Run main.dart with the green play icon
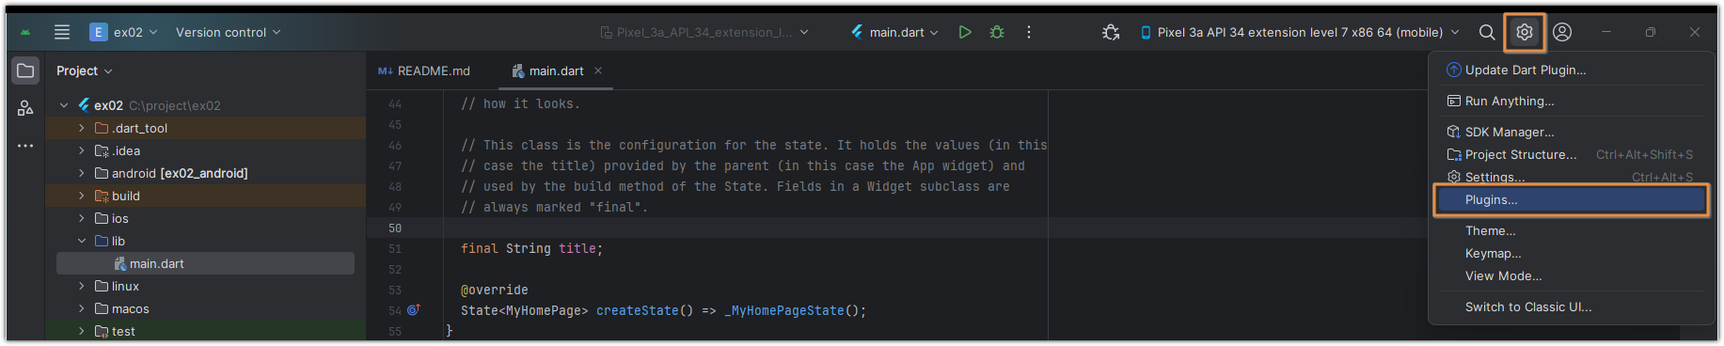The width and height of the screenshot is (1724, 346). click(x=965, y=32)
